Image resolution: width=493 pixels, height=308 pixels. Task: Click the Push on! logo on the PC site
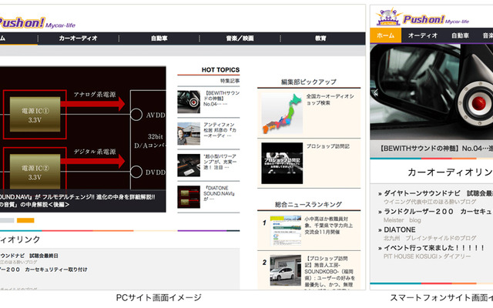37,22
